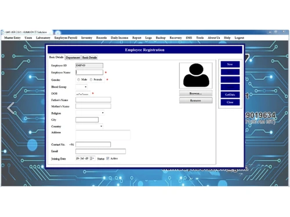Image resolution: width=290 pixels, height=217 pixels.
Task: Open the Master Entry menu
Action: (12, 38)
